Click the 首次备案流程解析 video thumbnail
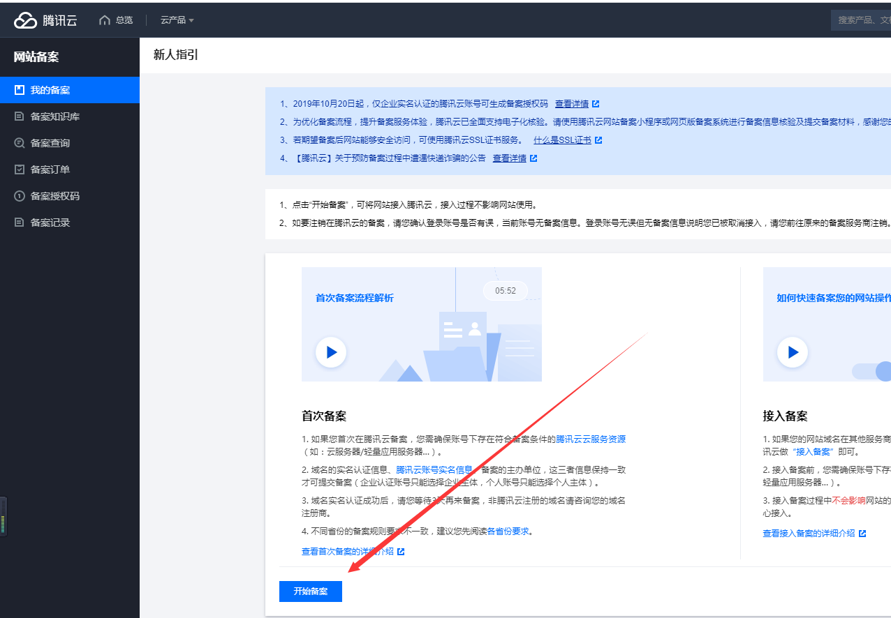891x618 pixels. pos(422,324)
